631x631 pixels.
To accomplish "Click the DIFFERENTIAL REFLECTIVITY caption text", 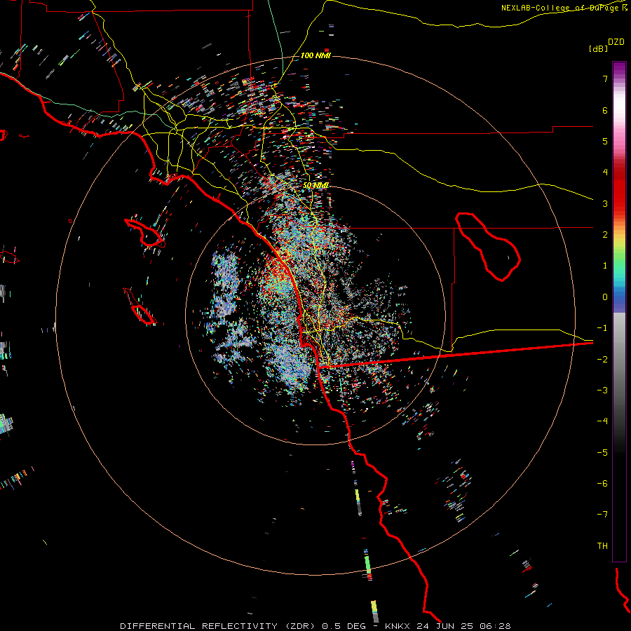I will [199, 626].
